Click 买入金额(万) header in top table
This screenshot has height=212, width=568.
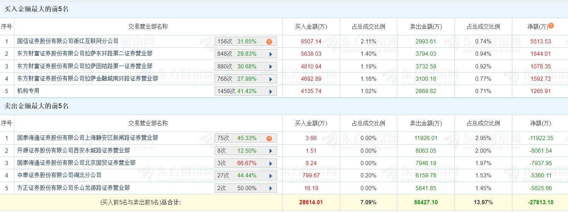[311, 27]
